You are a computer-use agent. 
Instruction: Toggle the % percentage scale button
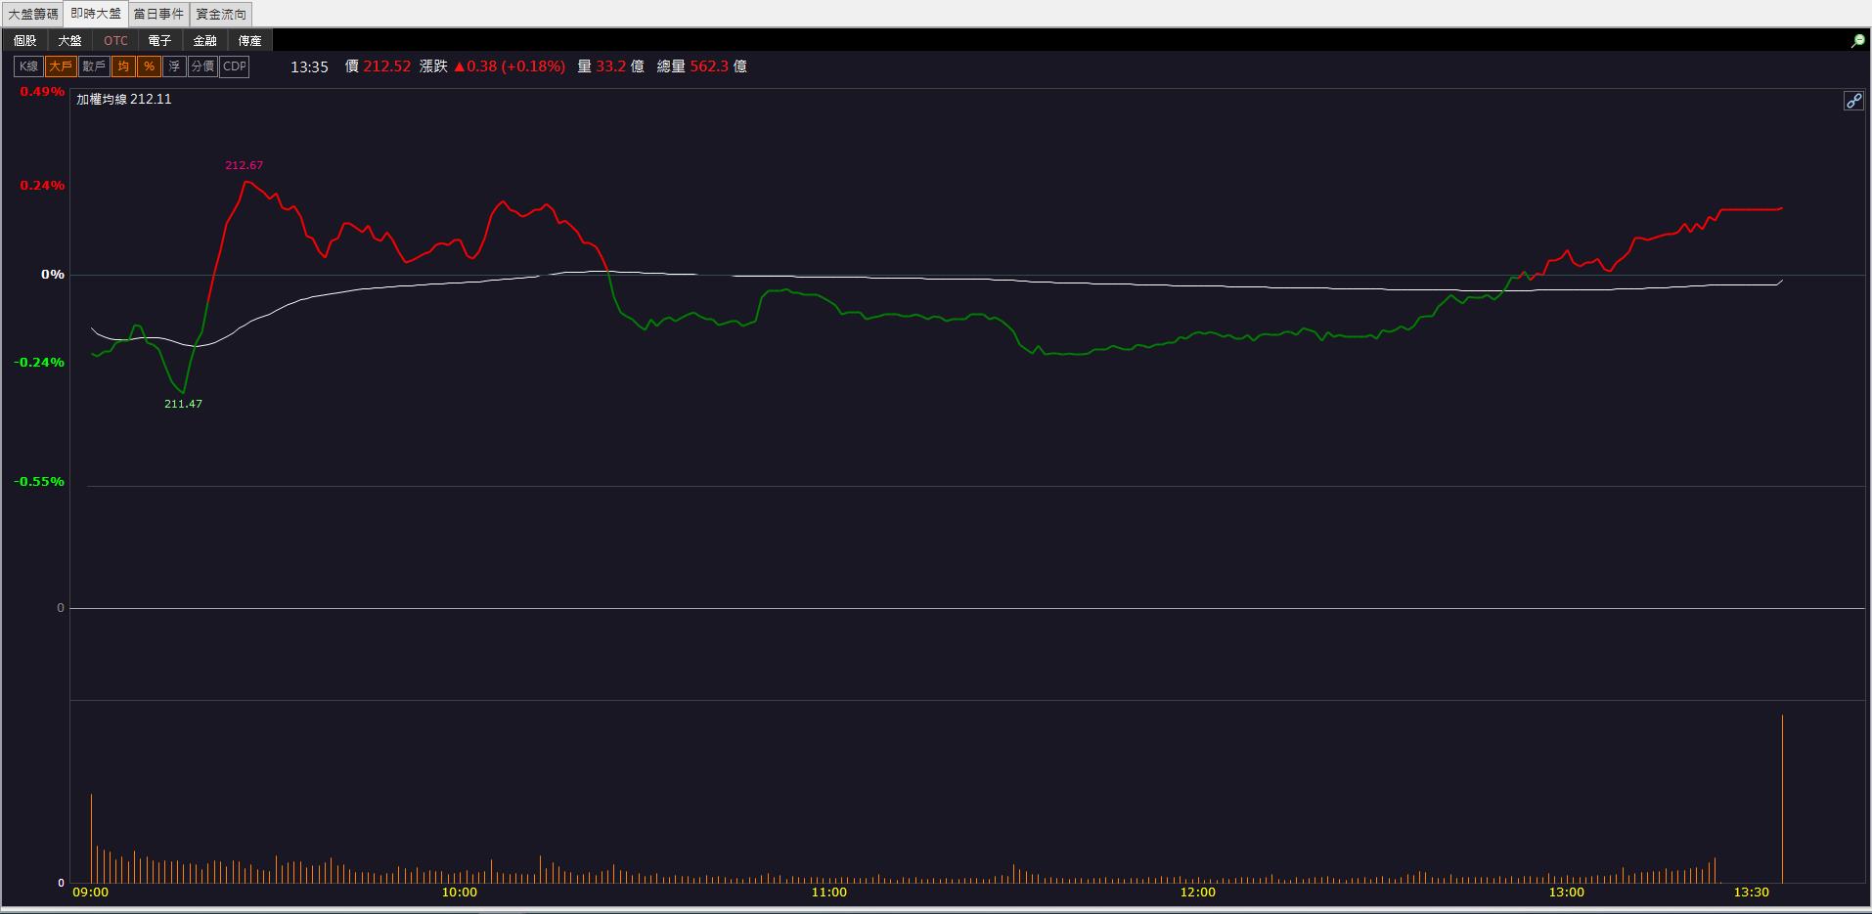(149, 66)
